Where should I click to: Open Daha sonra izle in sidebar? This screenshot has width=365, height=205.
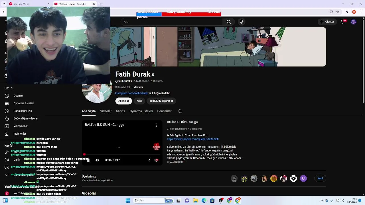pyautogui.click(x=23, y=111)
